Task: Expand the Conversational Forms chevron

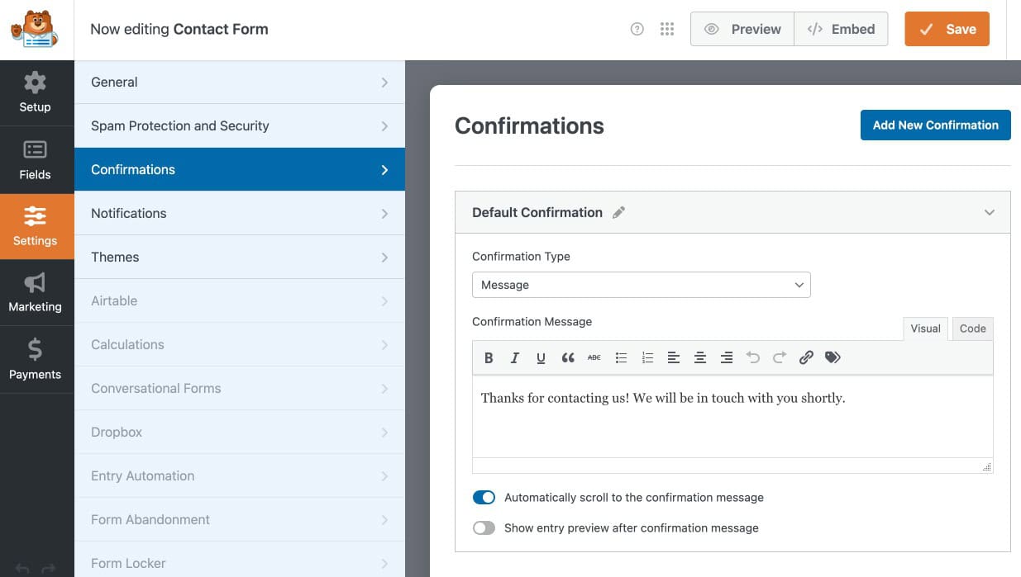Action: (x=384, y=389)
